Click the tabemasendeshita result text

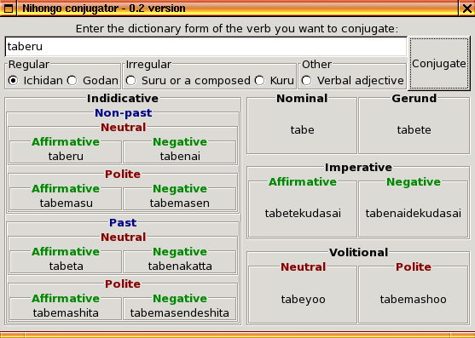pos(180,313)
